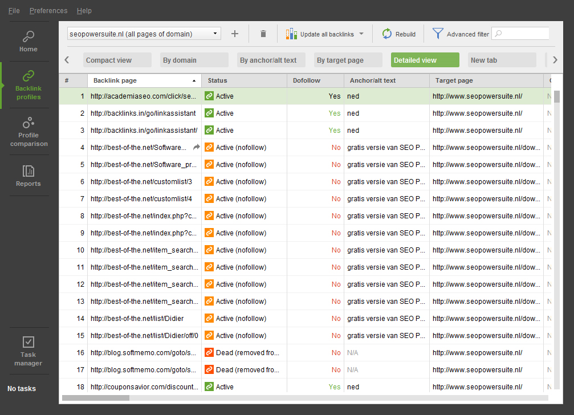Open the Home sidebar section

pyautogui.click(x=29, y=41)
